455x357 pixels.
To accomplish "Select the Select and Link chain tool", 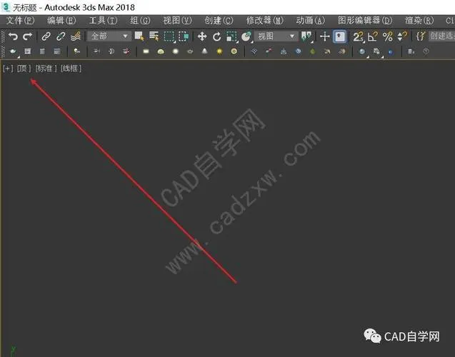I will click(x=46, y=36).
